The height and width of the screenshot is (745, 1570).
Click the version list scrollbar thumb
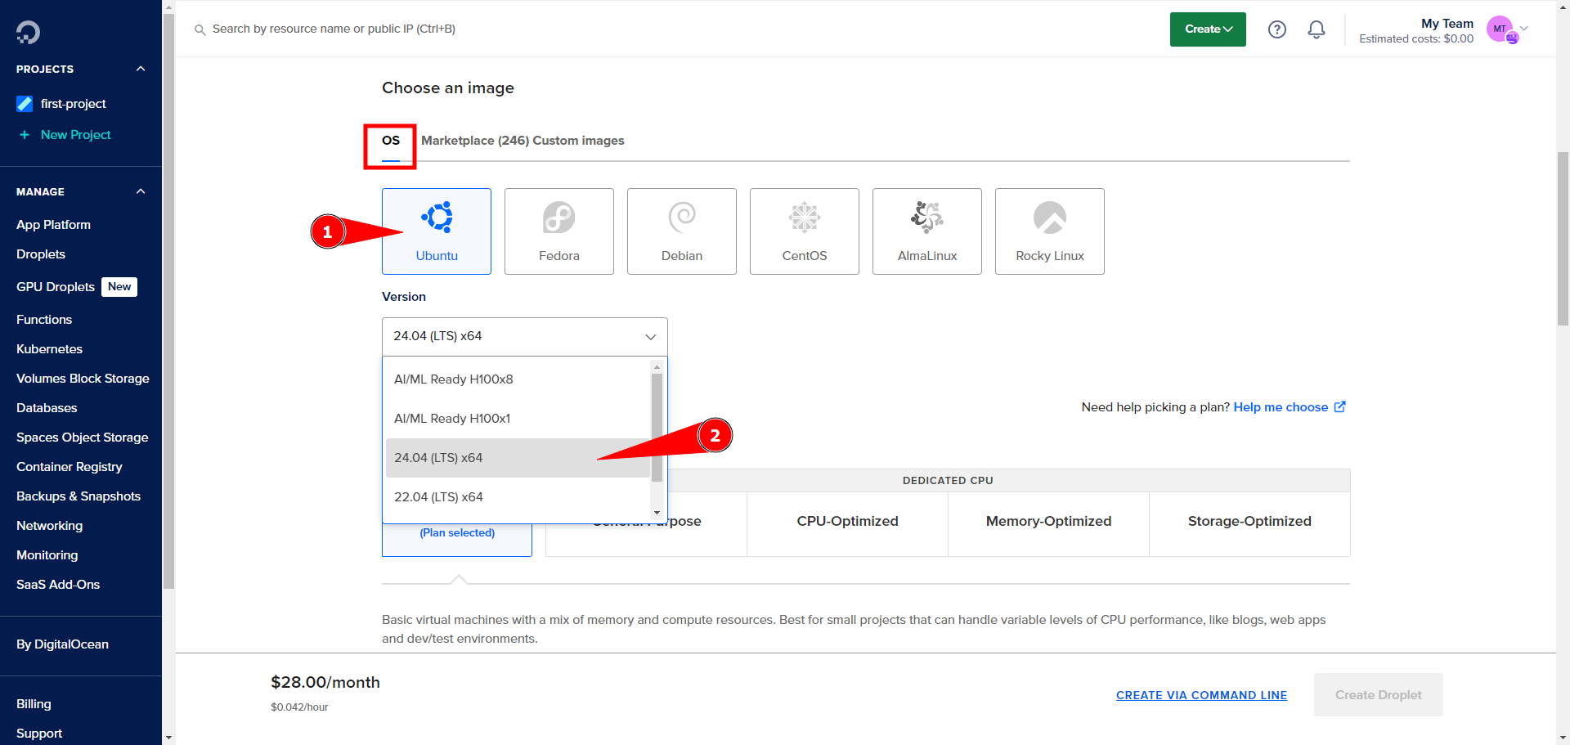pyautogui.click(x=657, y=425)
